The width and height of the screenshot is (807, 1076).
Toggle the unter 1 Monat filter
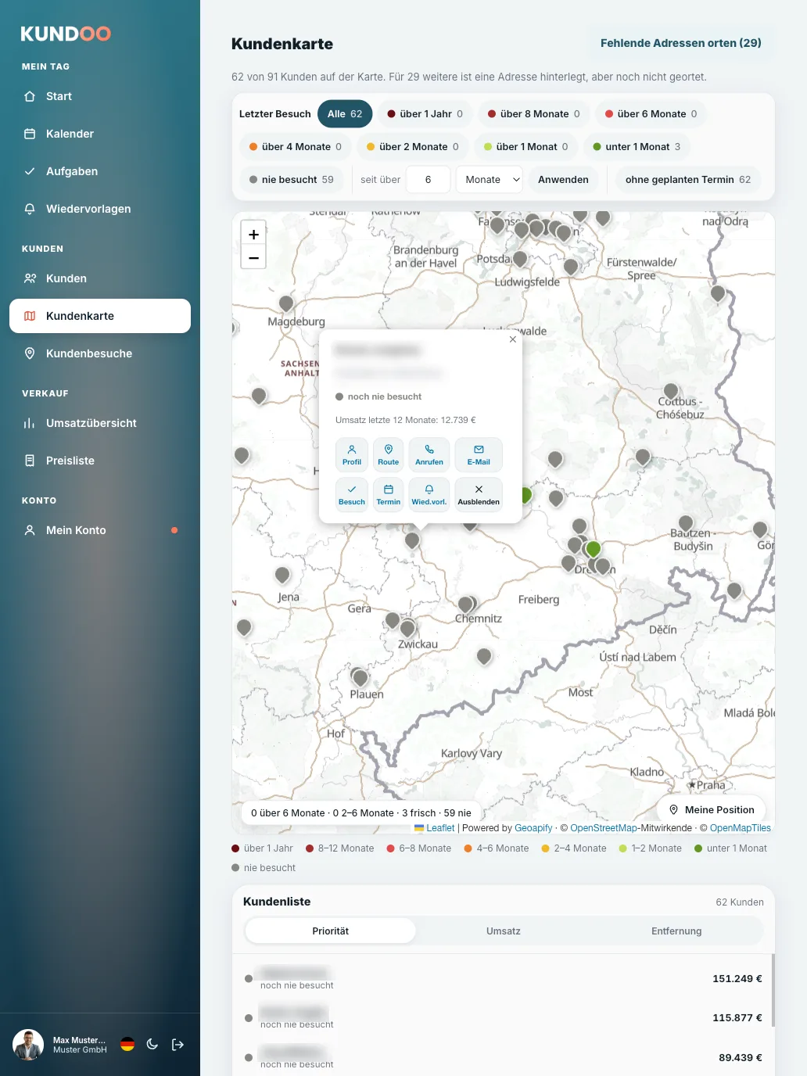pos(637,147)
